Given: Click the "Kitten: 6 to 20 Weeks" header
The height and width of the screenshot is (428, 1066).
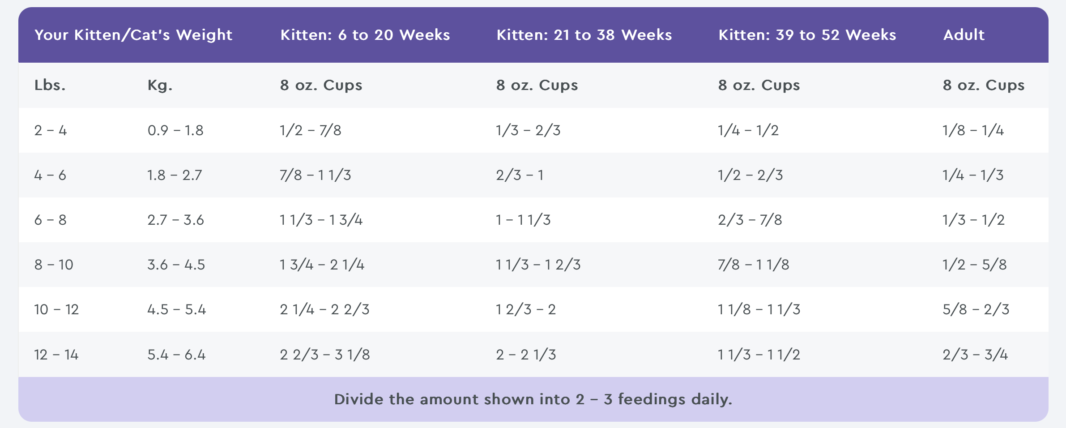Looking at the screenshot, I should (365, 35).
